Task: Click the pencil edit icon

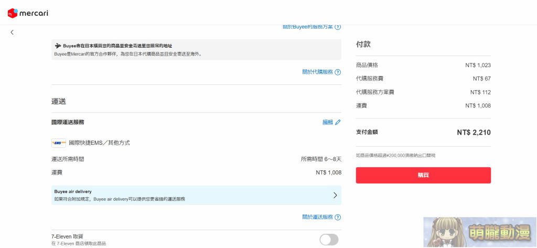Action: 338,122
